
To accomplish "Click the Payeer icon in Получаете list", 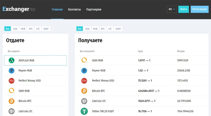I will [x=84, y=70].
